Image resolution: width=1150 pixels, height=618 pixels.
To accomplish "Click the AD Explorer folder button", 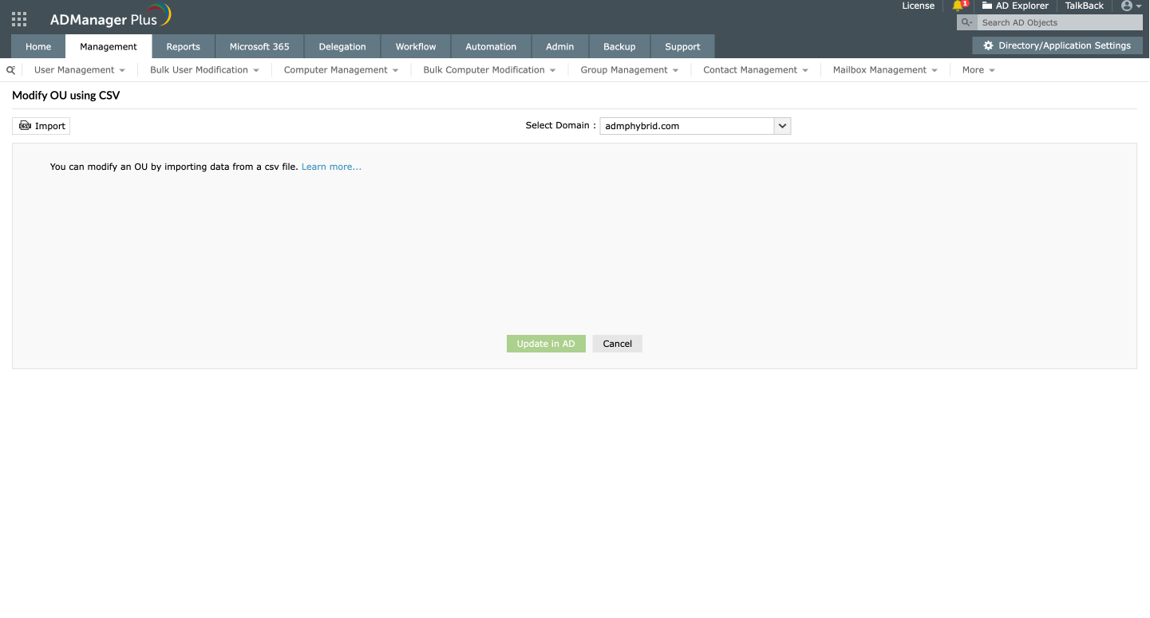I will point(1015,6).
